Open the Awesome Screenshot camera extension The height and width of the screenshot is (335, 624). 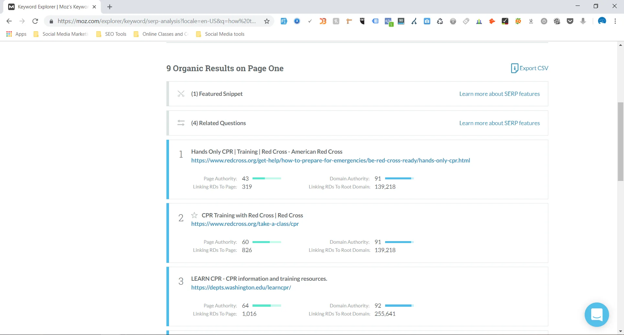click(x=427, y=21)
